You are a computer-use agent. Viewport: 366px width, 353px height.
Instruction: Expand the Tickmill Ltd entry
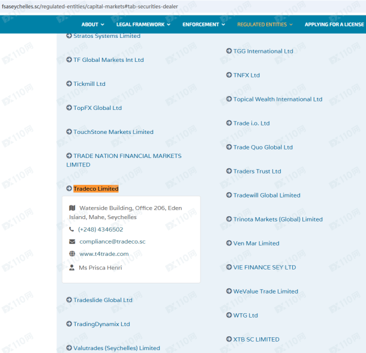89,84
